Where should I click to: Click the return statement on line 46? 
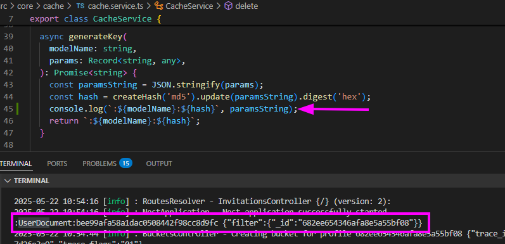point(125,121)
